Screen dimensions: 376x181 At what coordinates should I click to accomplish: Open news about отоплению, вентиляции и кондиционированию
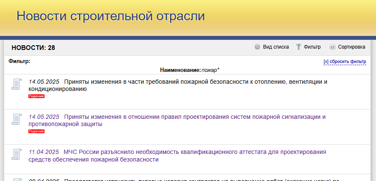click(x=178, y=85)
